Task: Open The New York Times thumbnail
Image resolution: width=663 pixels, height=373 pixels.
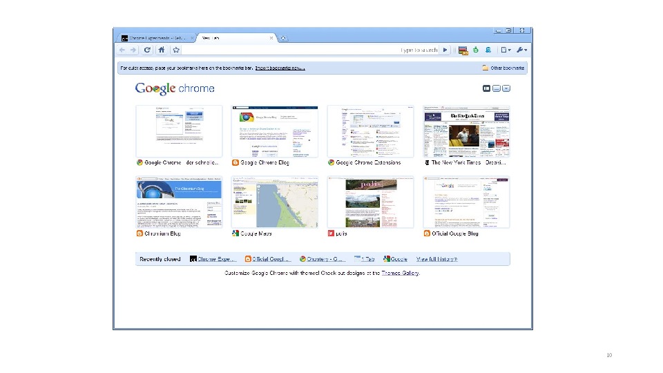Action: click(x=466, y=131)
